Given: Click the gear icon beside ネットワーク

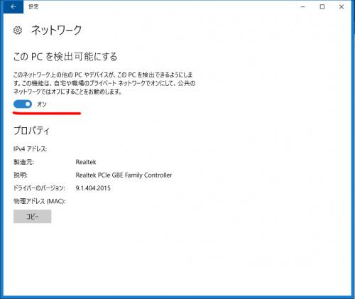Looking at the screenshot, I should 18,31.
